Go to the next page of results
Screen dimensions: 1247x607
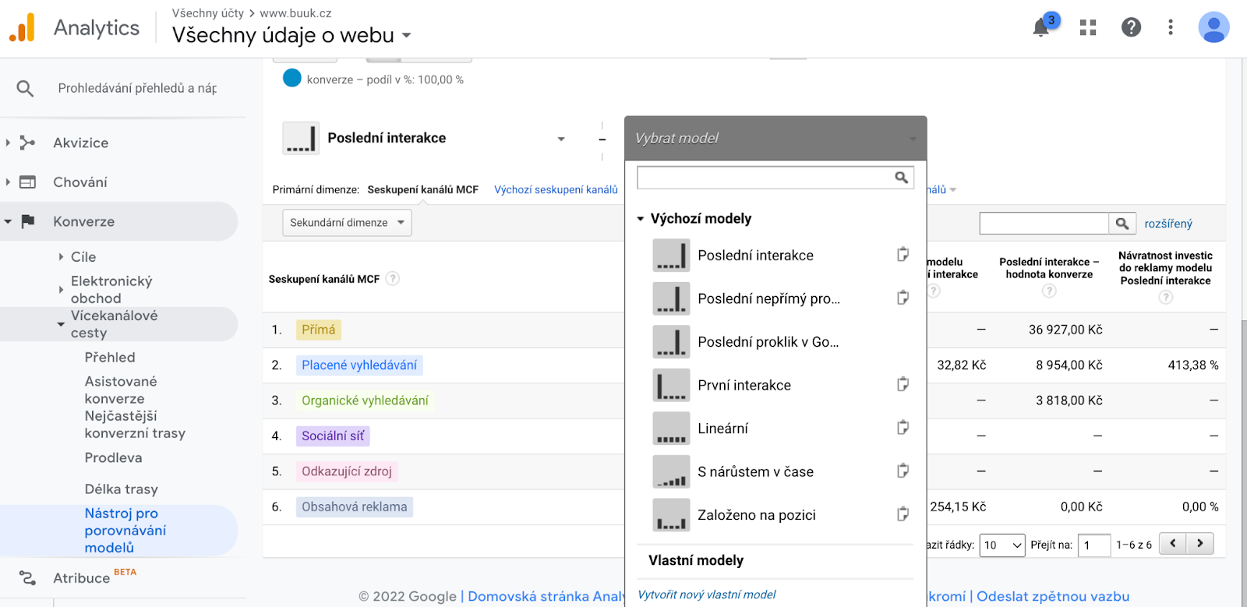pyautogui.click(x=1200, y=544)
